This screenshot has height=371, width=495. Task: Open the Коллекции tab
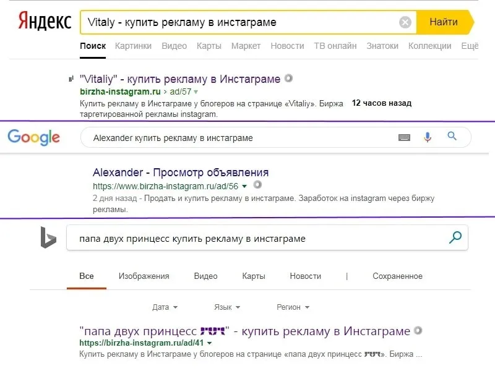pyautogui.click(x=429, y=46)
